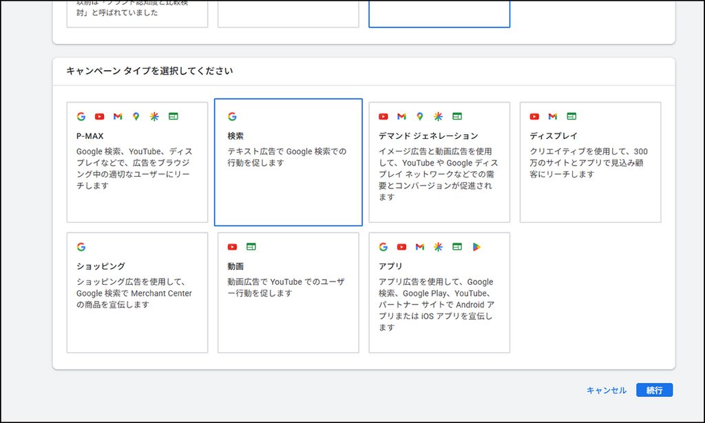The width and height of the screenshot is (705, 423).
Task: Click the description クリエイティブを使用して、300万のサイト
Action: tap(589, 162)
